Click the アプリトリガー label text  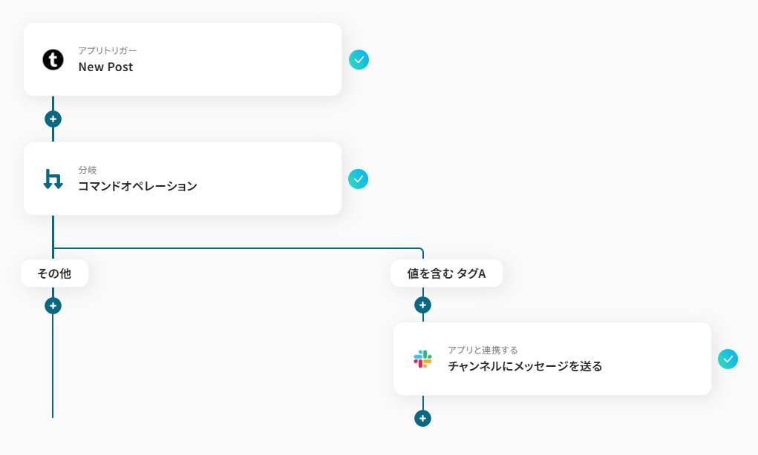108,50
